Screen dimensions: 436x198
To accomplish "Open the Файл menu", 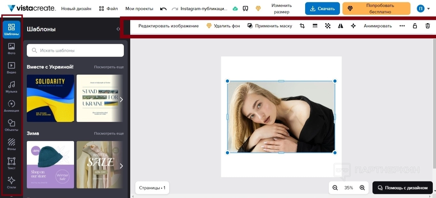I will (x=109, y=9).
